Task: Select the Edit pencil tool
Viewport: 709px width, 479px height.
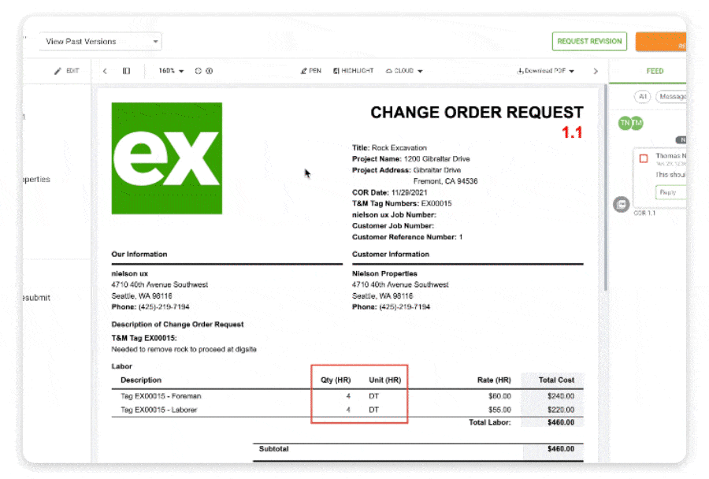Action: (x=66, y=71)
